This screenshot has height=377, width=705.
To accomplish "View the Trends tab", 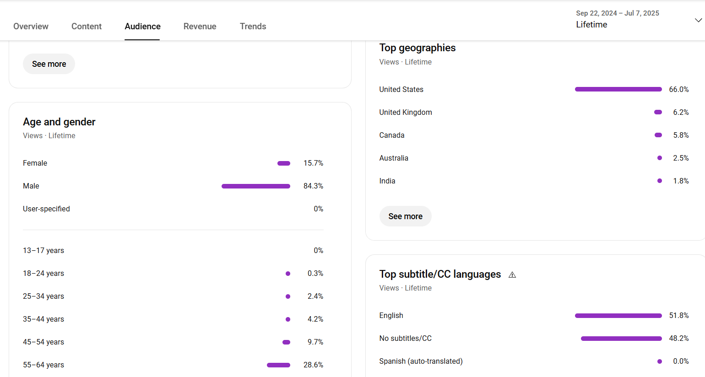I will (x=253, y=27).
